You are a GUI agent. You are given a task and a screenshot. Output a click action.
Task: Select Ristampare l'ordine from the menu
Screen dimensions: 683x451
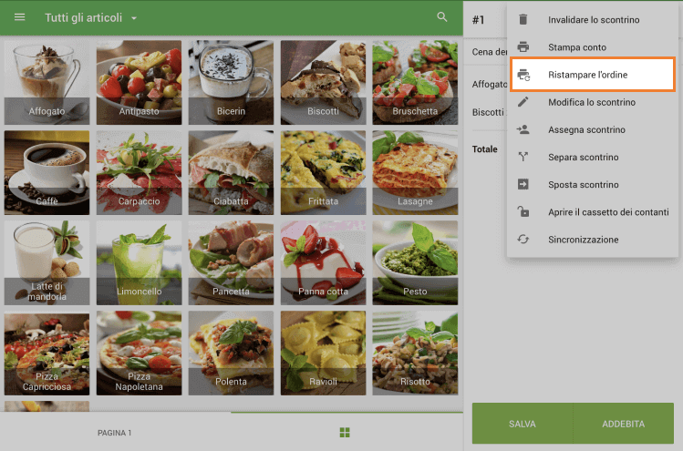coord(590,75)
